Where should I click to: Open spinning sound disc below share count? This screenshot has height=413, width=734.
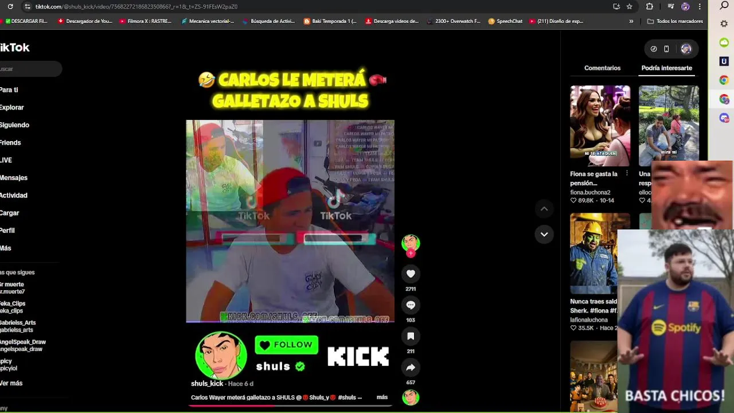click(x=411, y=397)
